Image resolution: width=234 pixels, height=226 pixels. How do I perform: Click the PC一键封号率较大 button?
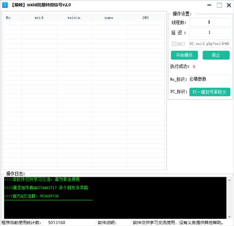coord(210,92)
